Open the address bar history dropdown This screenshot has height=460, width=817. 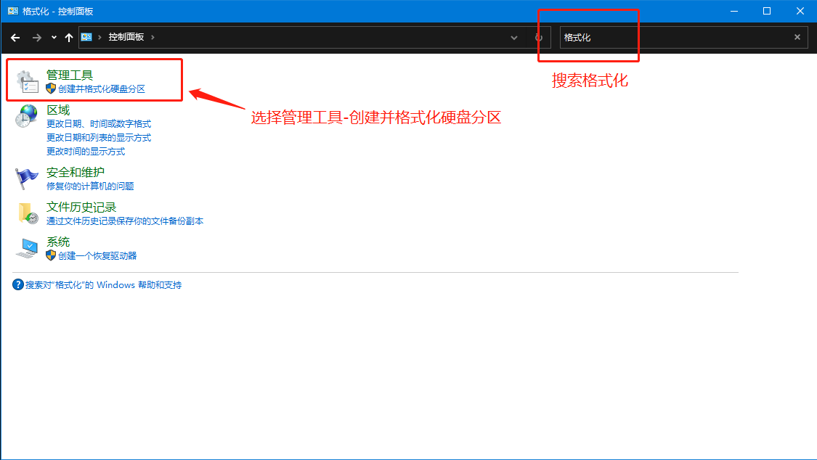[514, 36]
